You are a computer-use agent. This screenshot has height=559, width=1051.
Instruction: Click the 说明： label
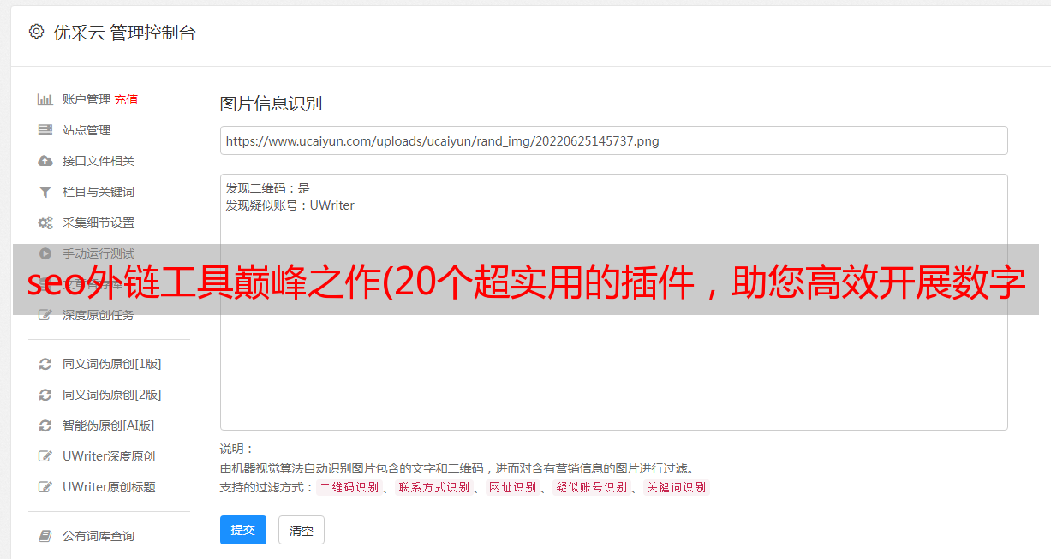pyautogui.click(x=237, y=449)
